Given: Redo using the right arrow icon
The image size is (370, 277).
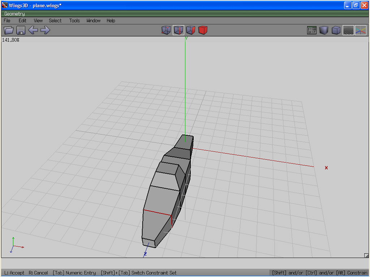Looking at the screenshot, I should pos(45,30).
